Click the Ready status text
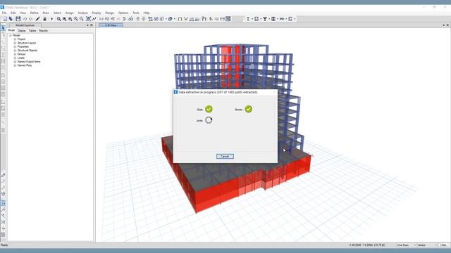 4,245
